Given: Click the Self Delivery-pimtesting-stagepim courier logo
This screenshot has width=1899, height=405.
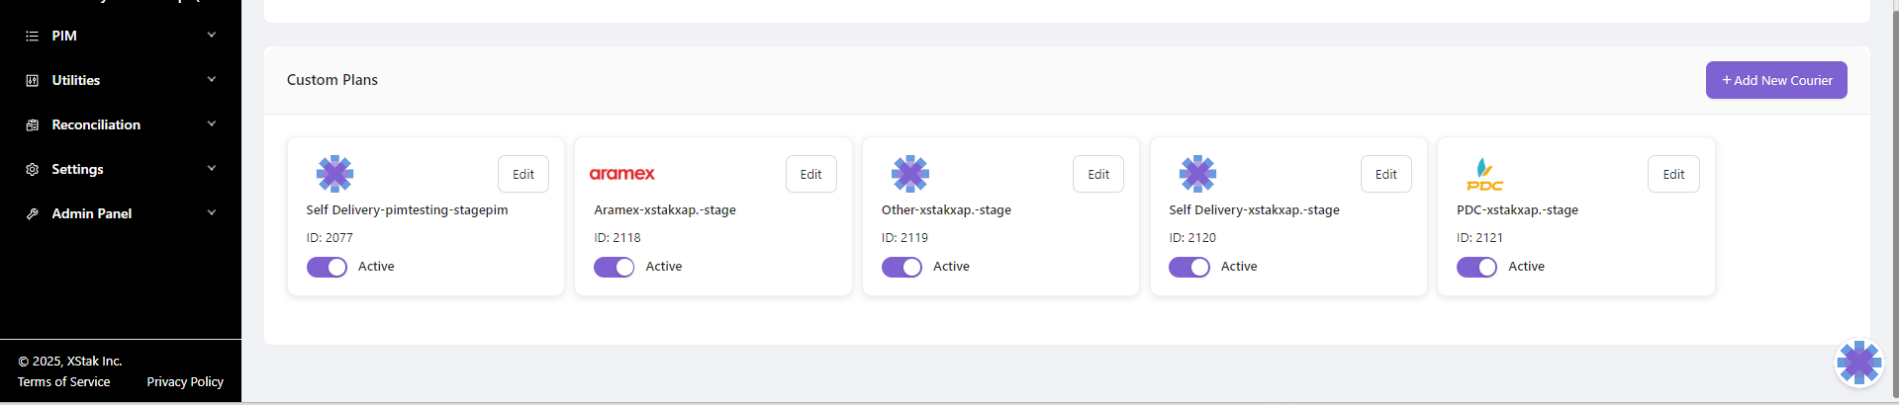Looking at the screenshot, I should coord(334,174).
